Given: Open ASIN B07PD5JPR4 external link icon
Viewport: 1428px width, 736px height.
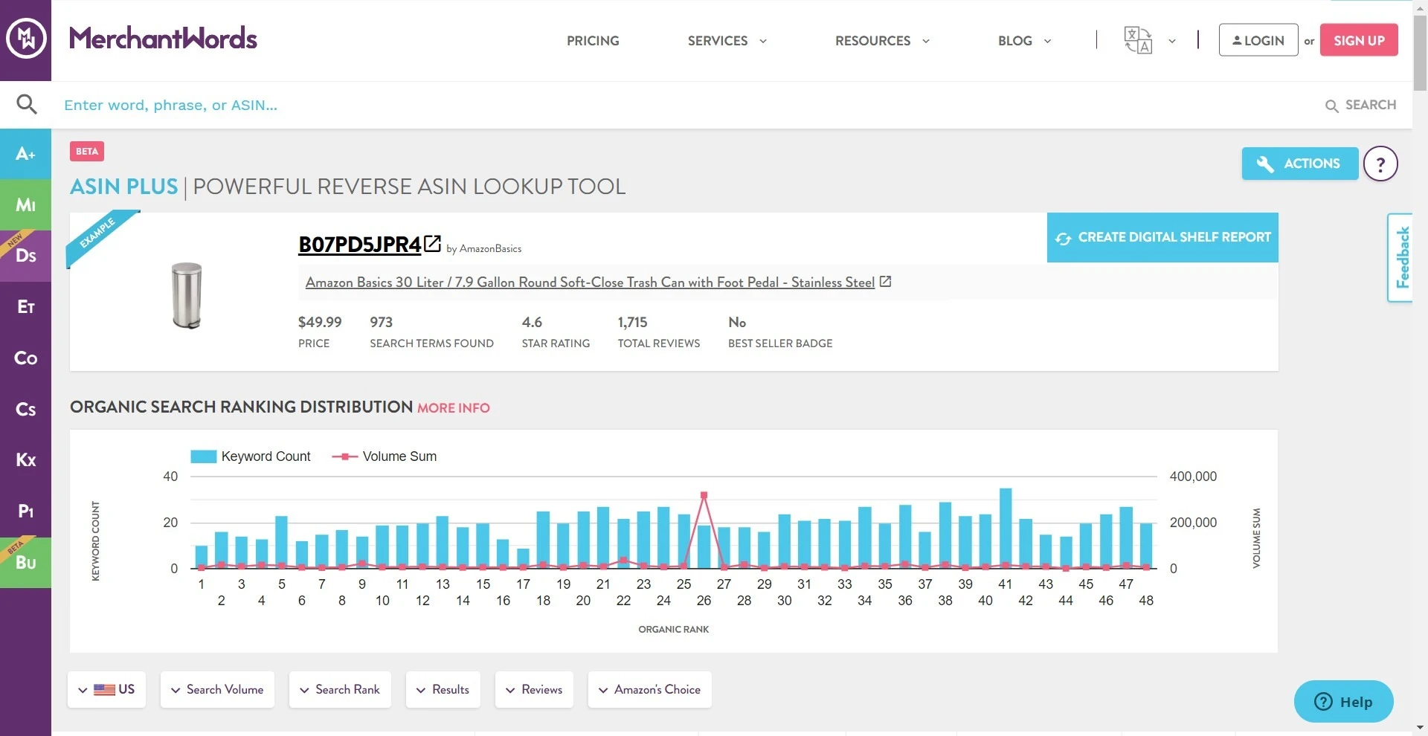Looking at the screenshot, I should [x=433, y=243].
